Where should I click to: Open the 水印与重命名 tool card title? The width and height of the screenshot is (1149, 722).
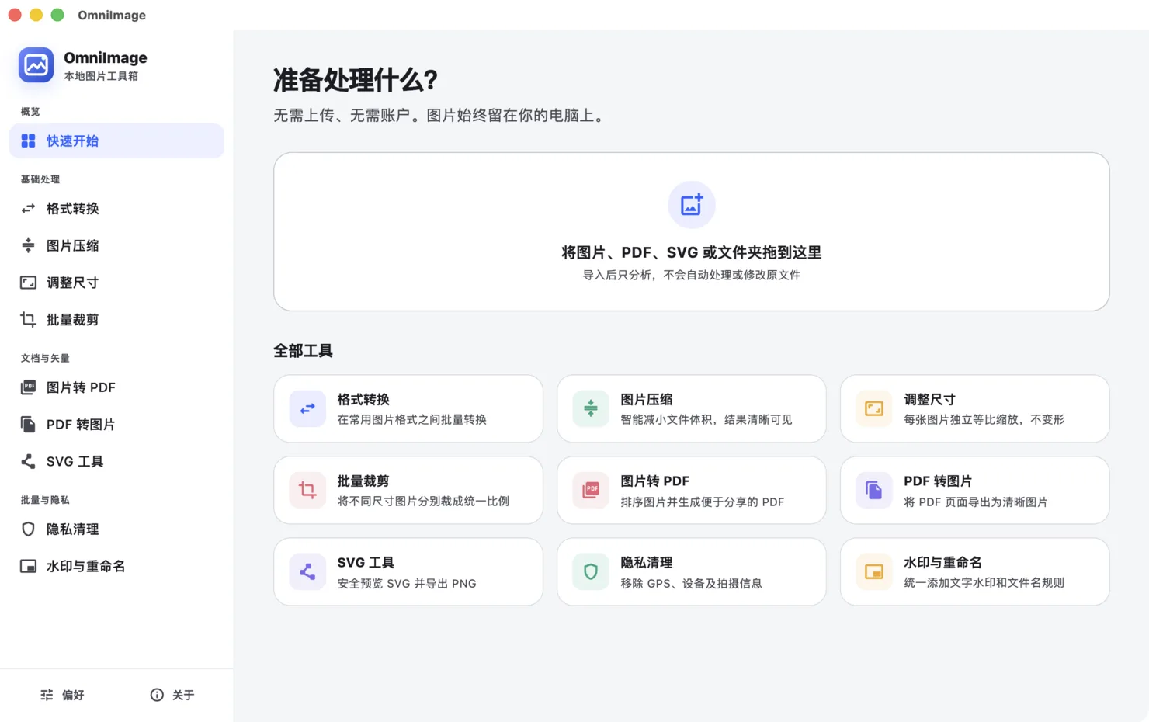[942, 562]
